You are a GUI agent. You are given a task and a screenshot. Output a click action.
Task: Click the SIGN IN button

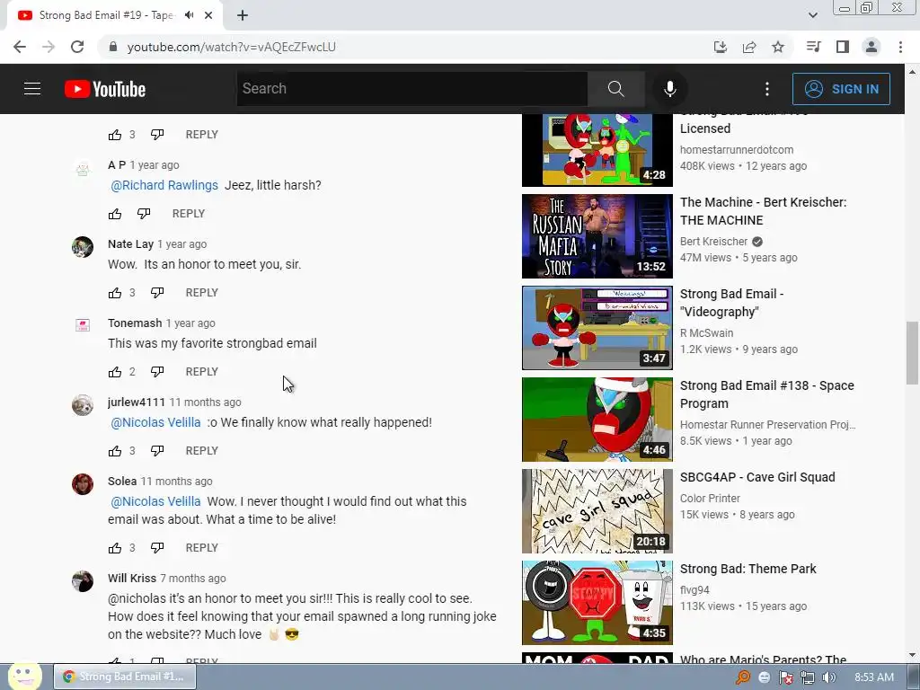click(x=841, y=89)
